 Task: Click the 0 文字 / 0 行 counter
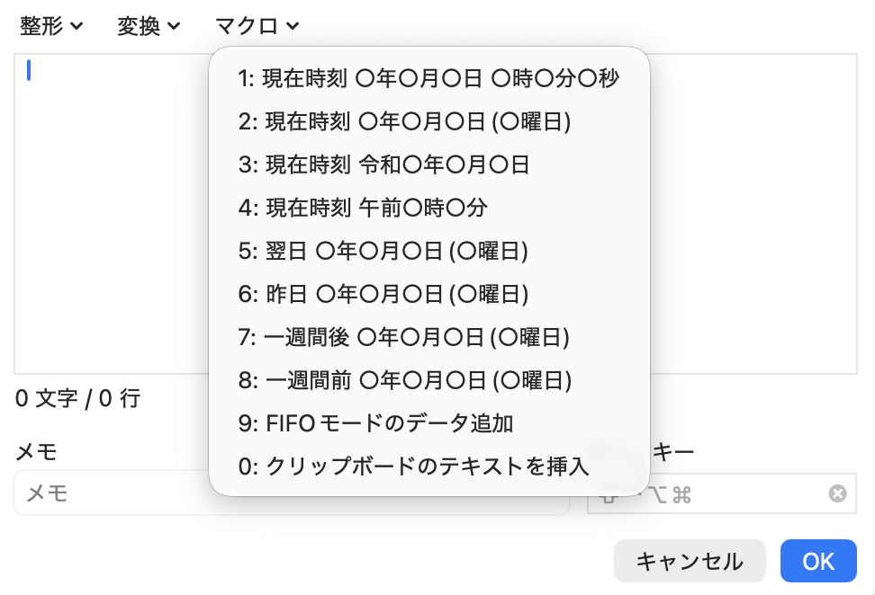point(77,398)
